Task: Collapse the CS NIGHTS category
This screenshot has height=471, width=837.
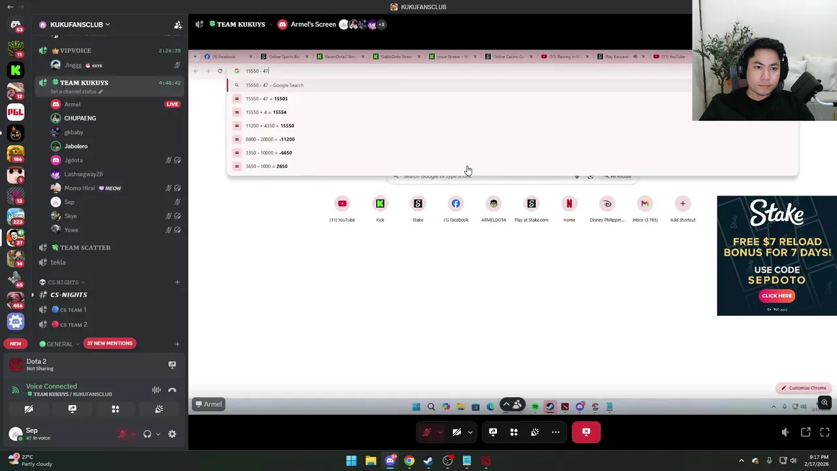Action: tap(63, 282)
